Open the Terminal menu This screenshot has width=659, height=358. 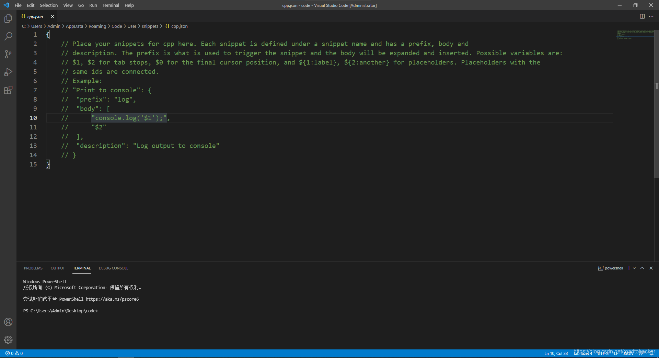click(x=111, y=5)
